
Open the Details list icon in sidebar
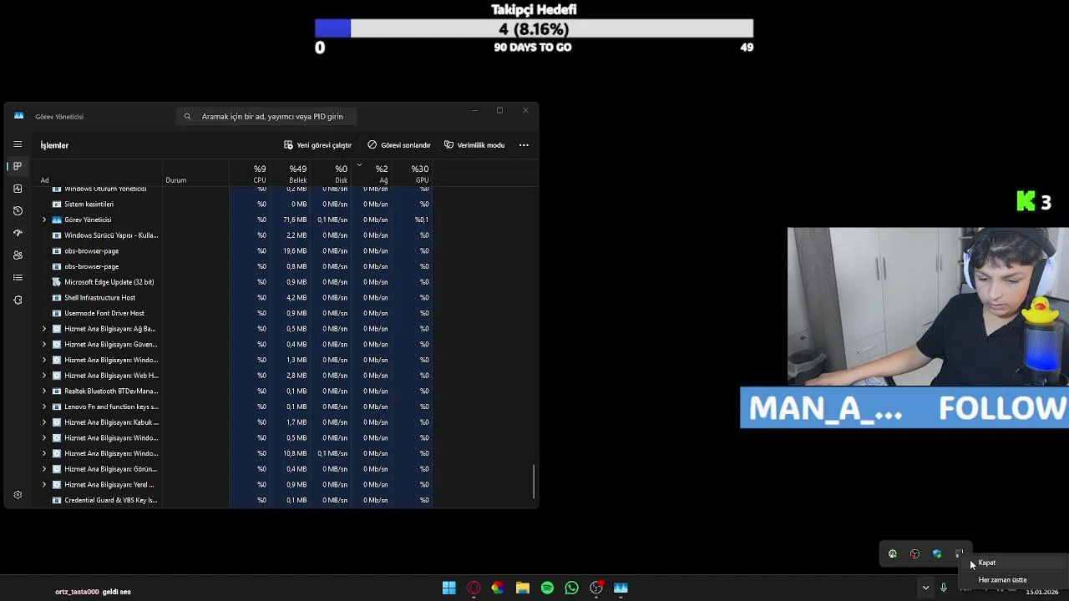pos(18,277)
